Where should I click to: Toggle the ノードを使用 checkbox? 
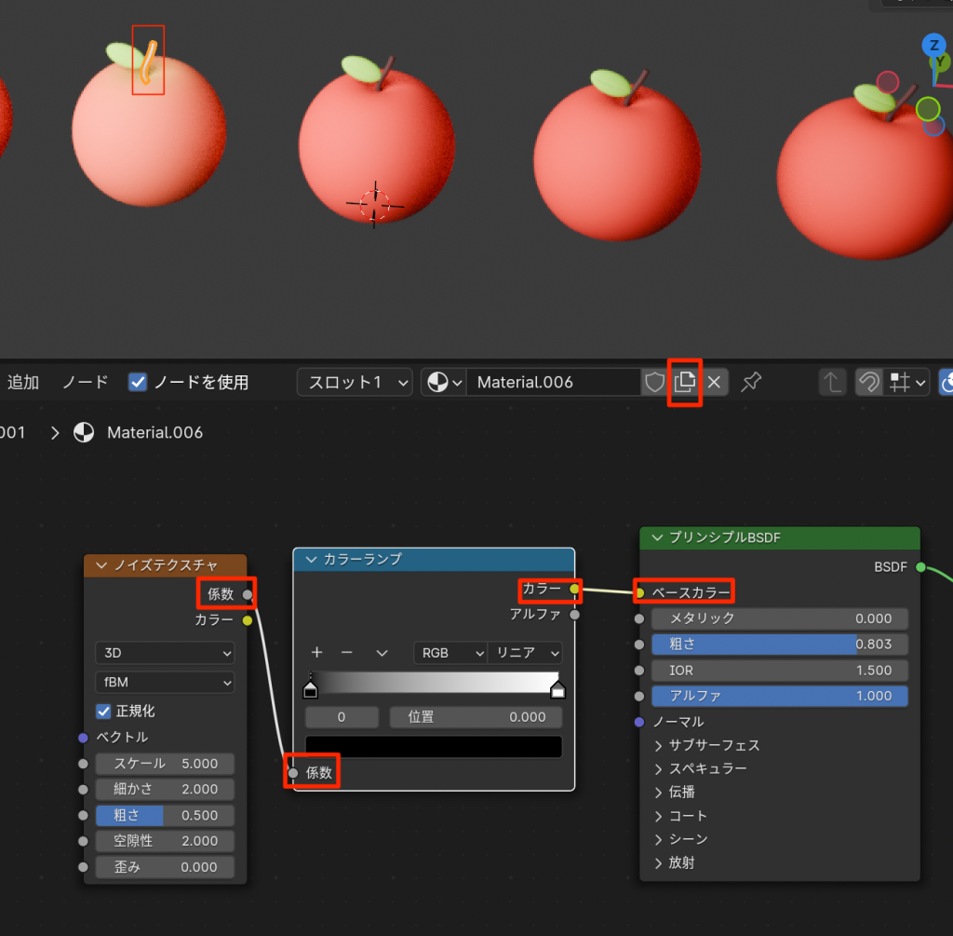138,382
